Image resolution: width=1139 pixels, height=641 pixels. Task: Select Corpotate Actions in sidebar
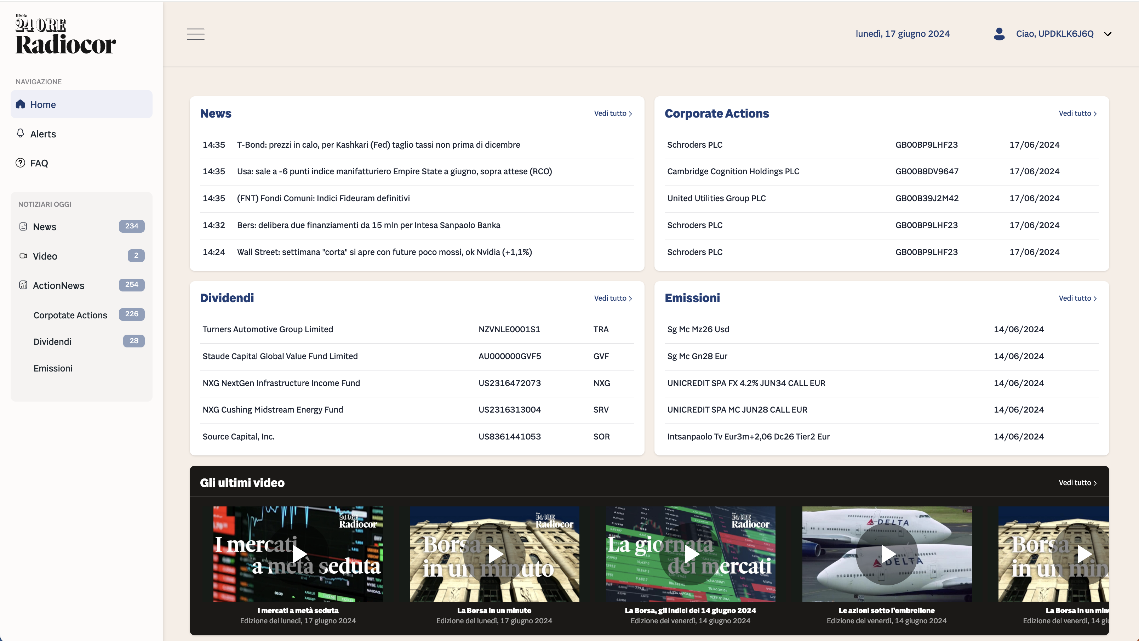70,315
